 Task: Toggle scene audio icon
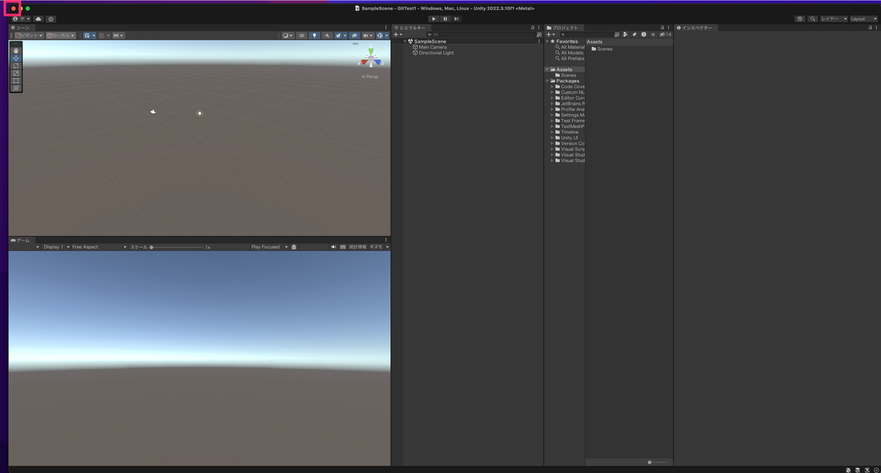click(x=327, y=35)
